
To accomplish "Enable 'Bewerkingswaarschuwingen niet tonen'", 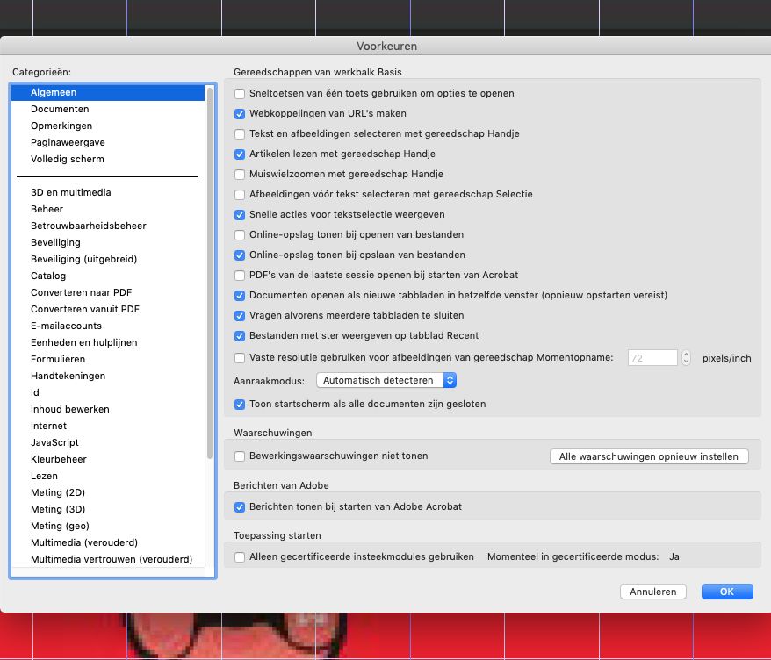I will 239,456.
